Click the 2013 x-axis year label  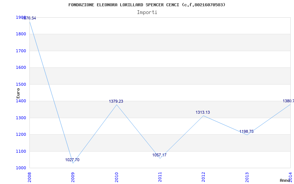tap(247, 177)
